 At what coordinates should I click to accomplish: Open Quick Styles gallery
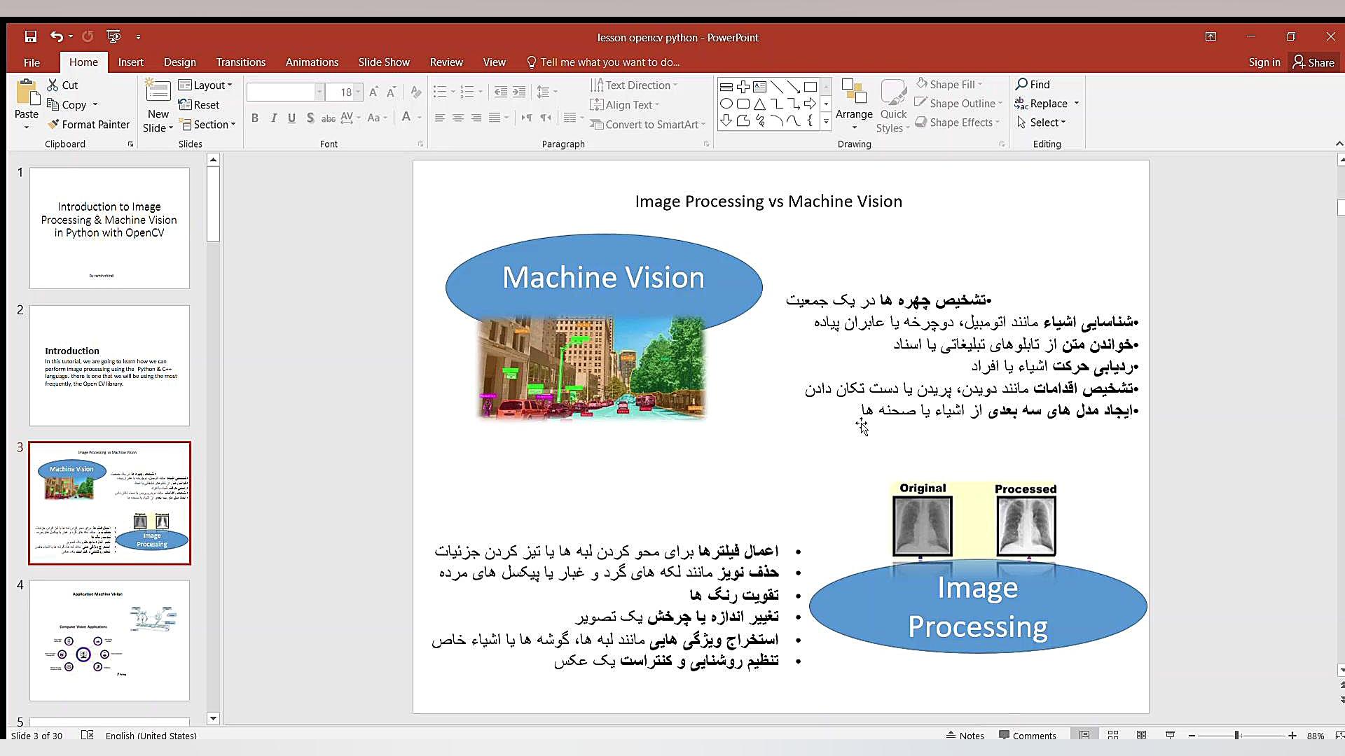coord(892,106)
